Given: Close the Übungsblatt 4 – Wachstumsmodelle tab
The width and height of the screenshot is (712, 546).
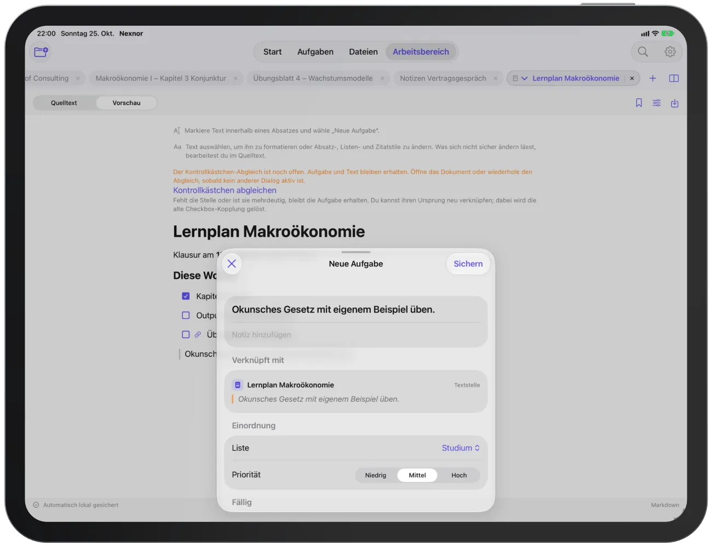Looking at the screenshot, I should (382, 78).
